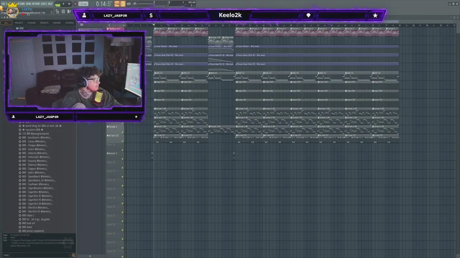This screenshot has height=258, width=460.
Task: Stop playback with the transport stop button
Action: 69,4
